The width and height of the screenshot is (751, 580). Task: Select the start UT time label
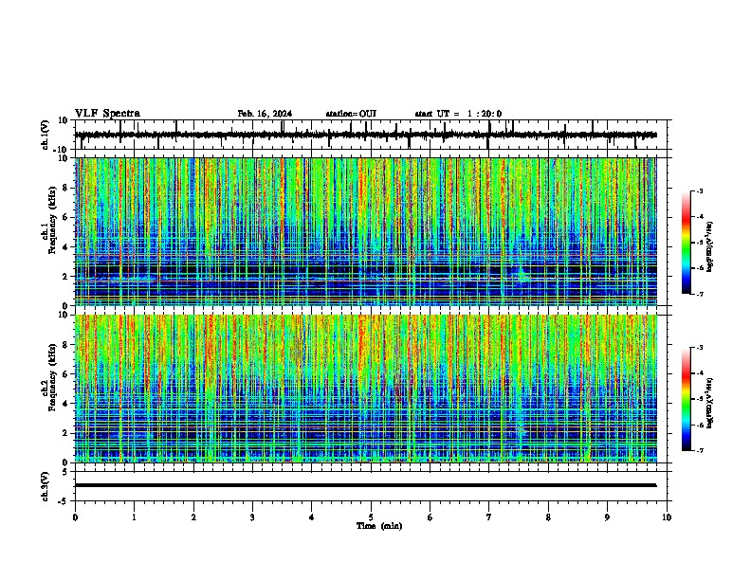tap(458, 114)
